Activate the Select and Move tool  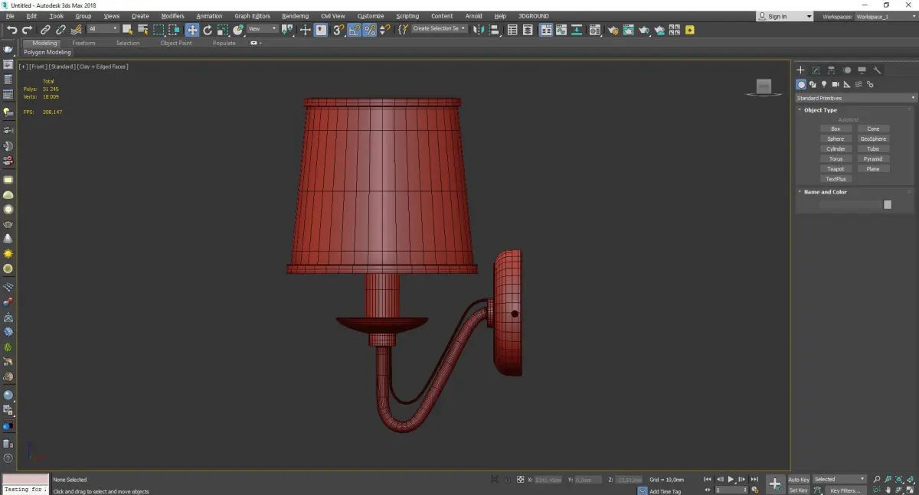[192, 30]
